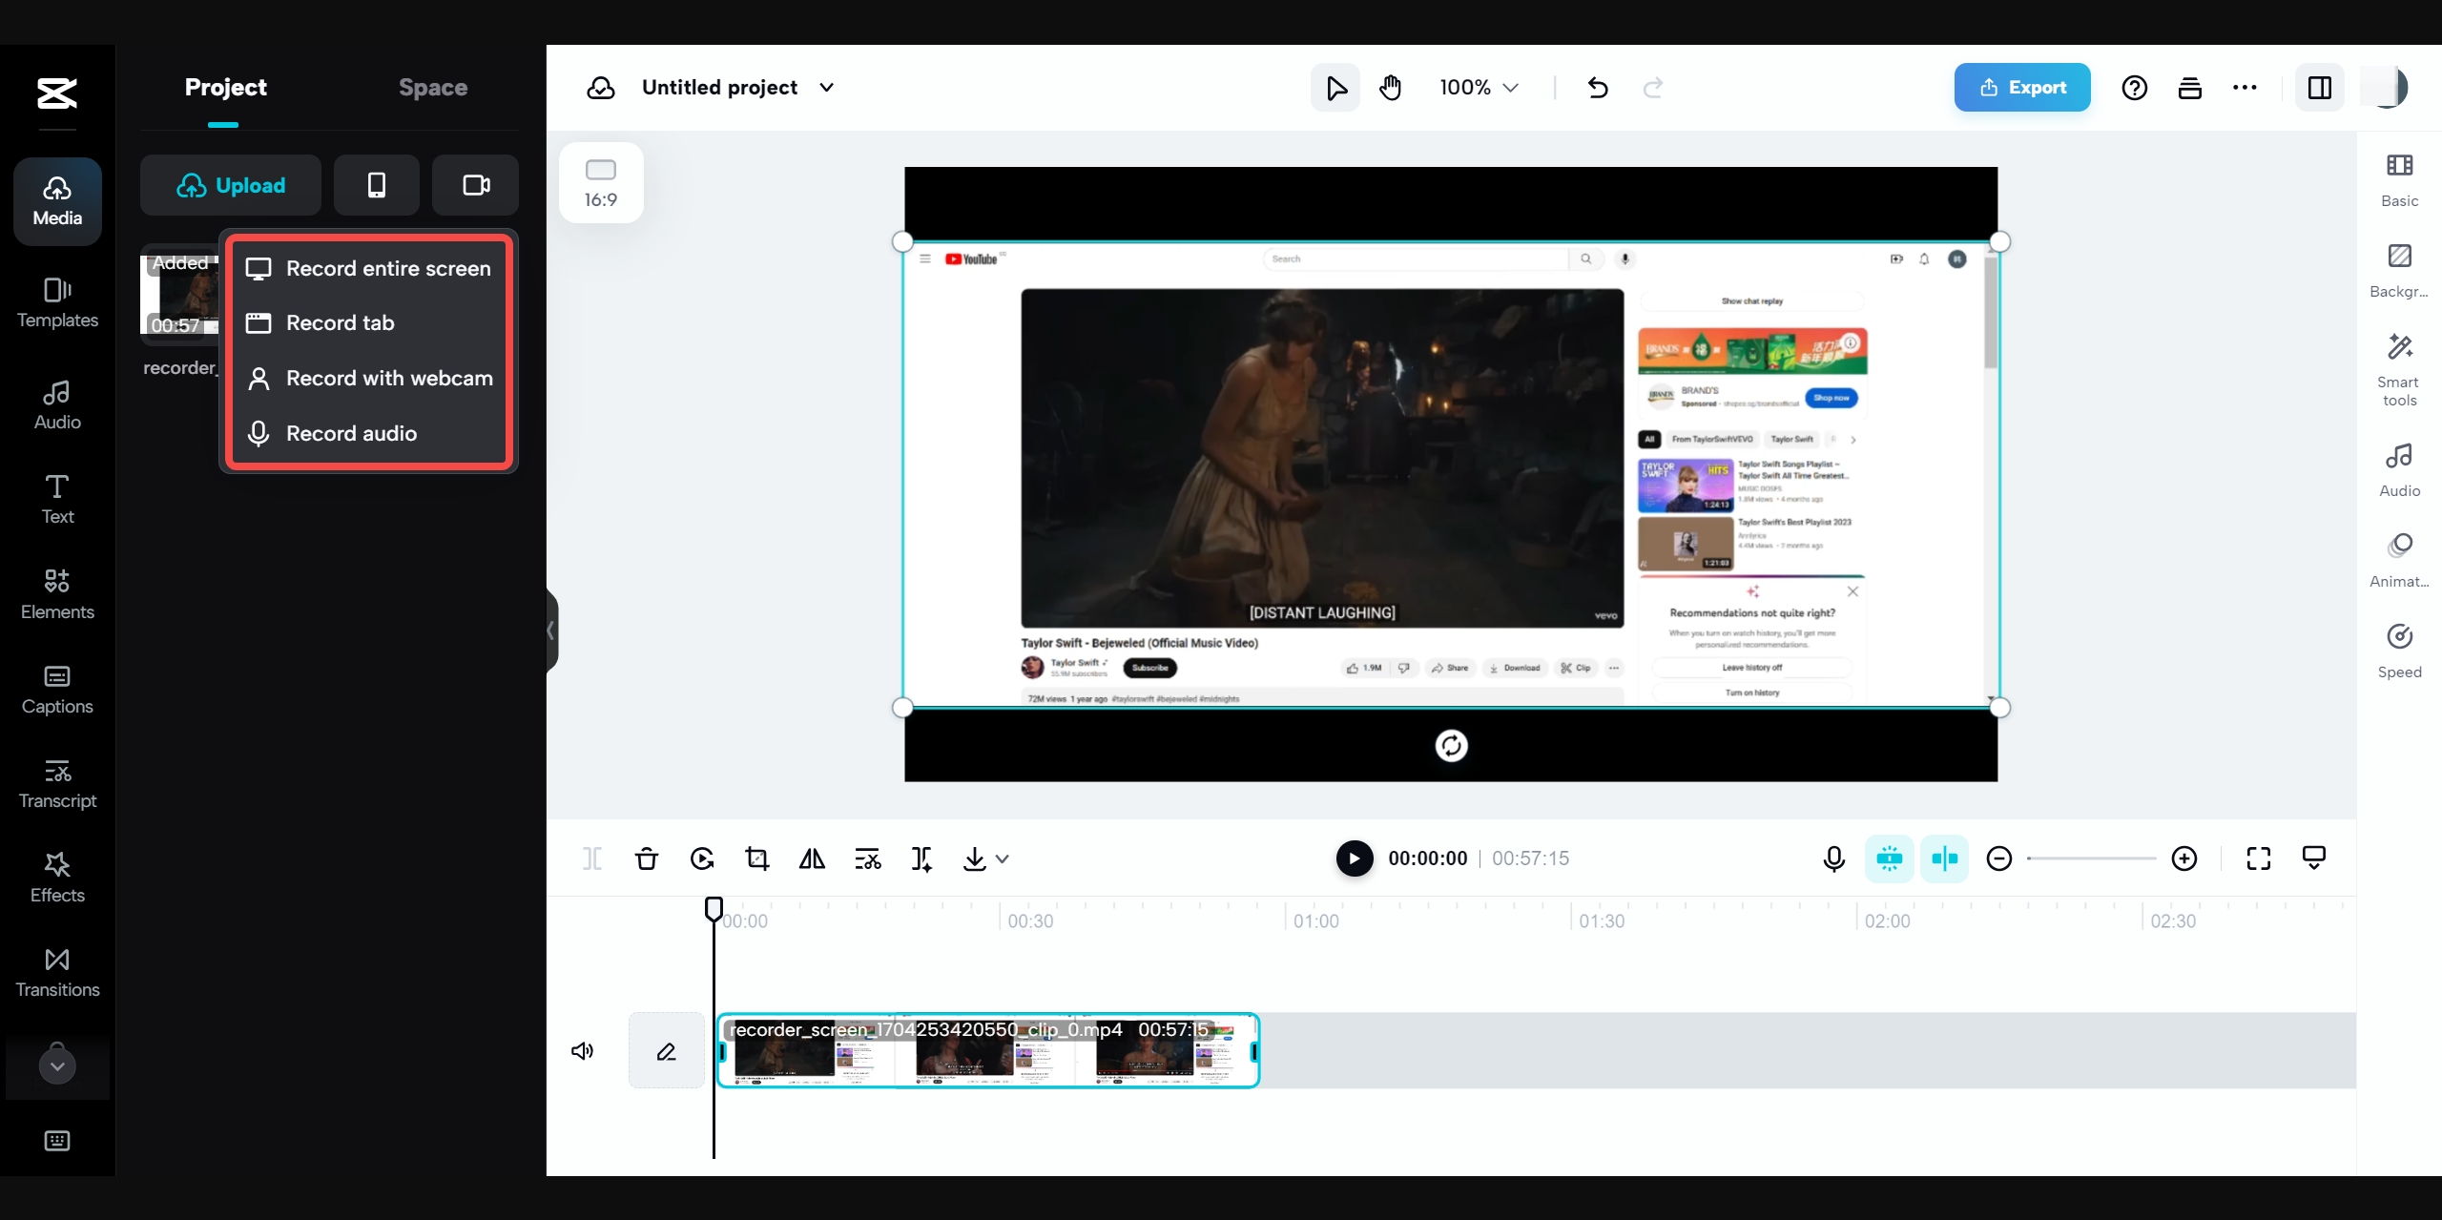Play the timeline preview

(x=1355, y=858)
